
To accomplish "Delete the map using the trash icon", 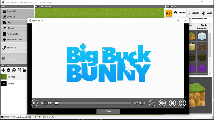I will pos(8,70).
